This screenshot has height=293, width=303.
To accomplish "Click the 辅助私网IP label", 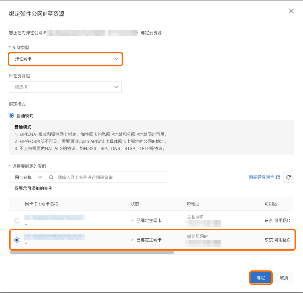I will pyautogui.click(x=197, y=236).
